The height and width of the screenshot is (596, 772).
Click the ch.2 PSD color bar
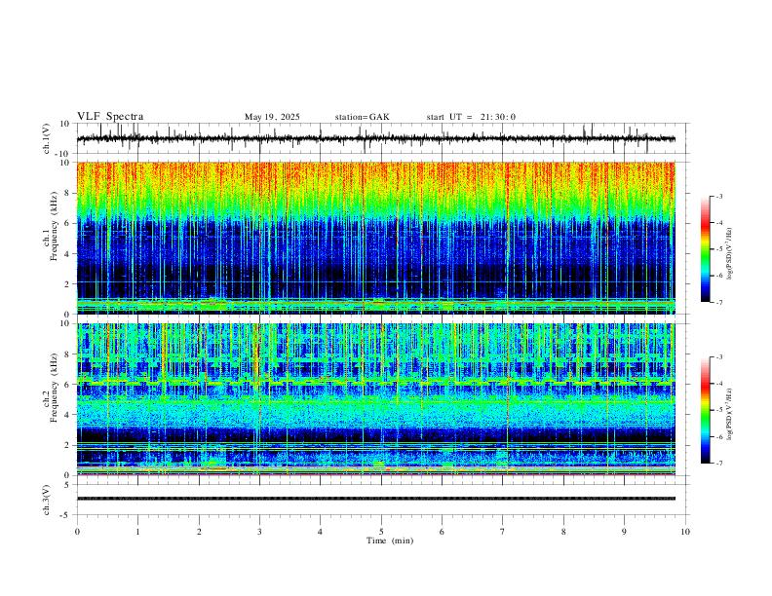[705, 410]
